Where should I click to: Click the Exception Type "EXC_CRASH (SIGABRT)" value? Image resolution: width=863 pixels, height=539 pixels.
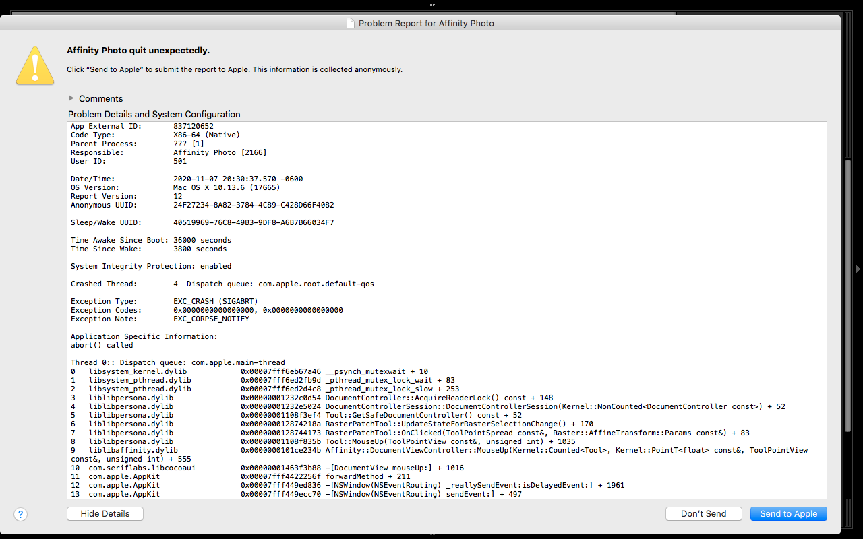point(216,301)
